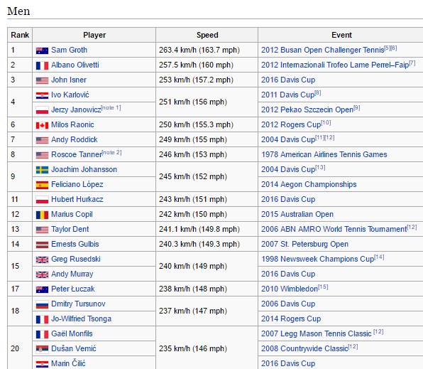Click the UK flag beside Greg Rusedski
423x369 pixels.
[42, 260]
